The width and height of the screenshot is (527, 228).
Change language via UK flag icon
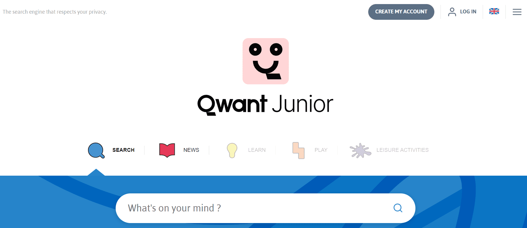click(494, 11)
